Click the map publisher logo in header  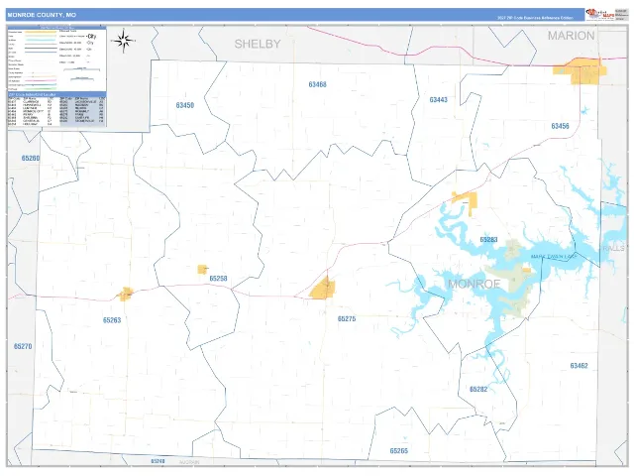click(x=600, y=15)
